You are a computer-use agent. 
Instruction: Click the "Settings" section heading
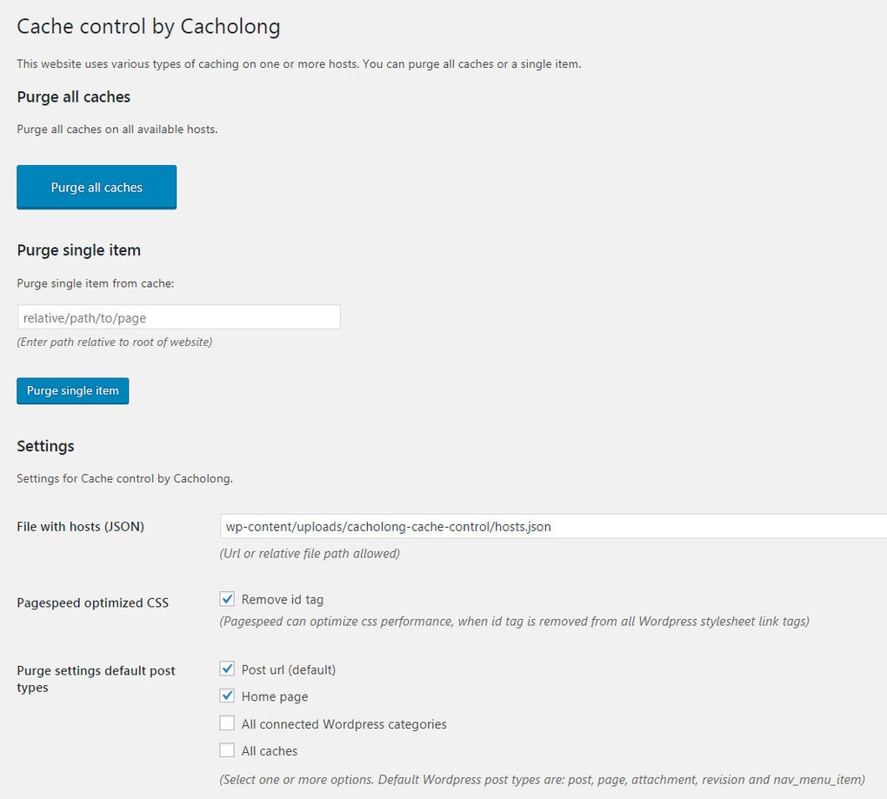point(45,446)
